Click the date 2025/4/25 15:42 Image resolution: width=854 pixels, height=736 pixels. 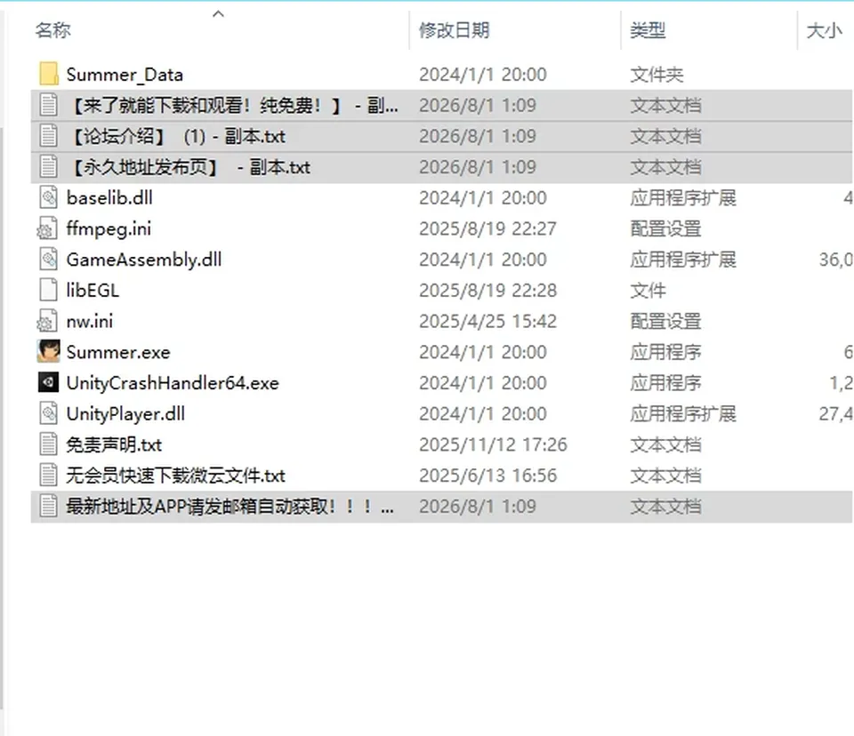coord(488,321)
